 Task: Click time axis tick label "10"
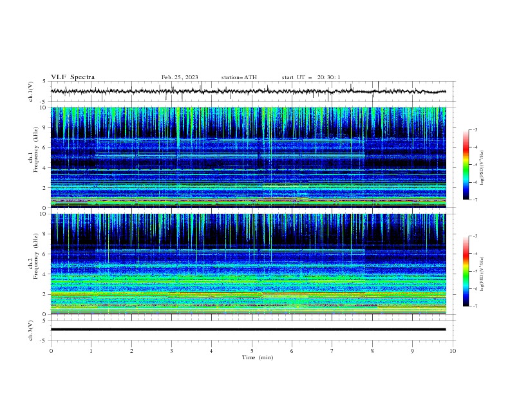click(453, 351)
